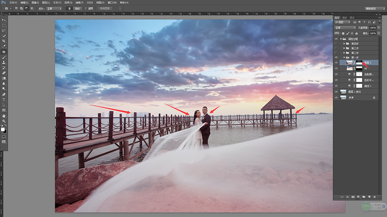Image resolution: width=387 pixels, height=217 pixels.
Task: Hide the 背景 layer
Action: click(336, 98)
